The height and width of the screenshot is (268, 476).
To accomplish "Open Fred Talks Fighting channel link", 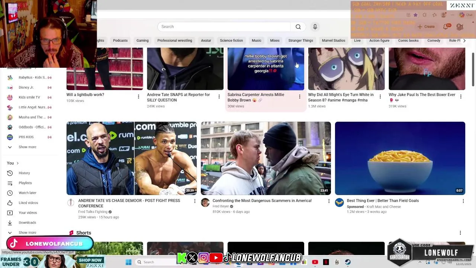I will pyautogui.click(x=93, y=212).
